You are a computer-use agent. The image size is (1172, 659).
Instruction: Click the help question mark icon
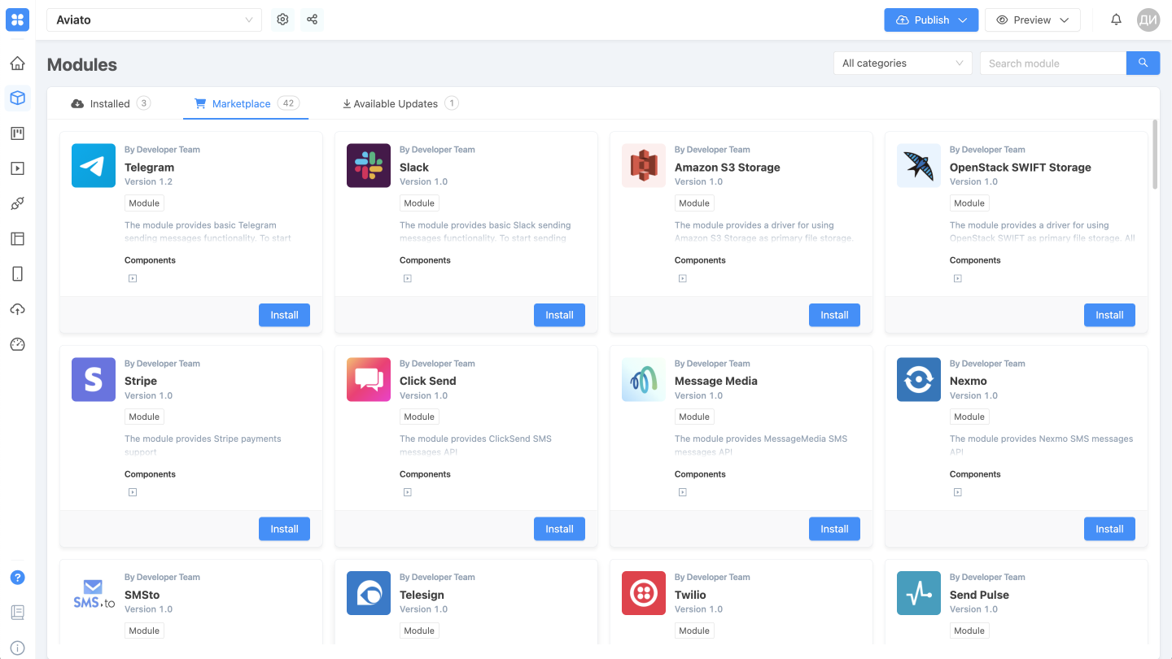coord(17,577)
